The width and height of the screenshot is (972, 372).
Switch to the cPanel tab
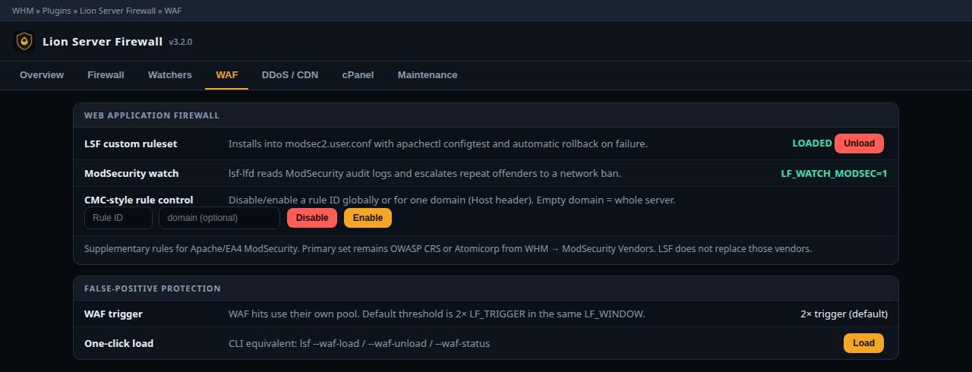358,75
